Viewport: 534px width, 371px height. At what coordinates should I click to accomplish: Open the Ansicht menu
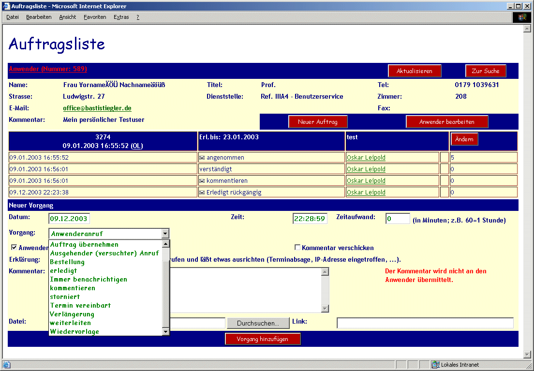[67, 17]
